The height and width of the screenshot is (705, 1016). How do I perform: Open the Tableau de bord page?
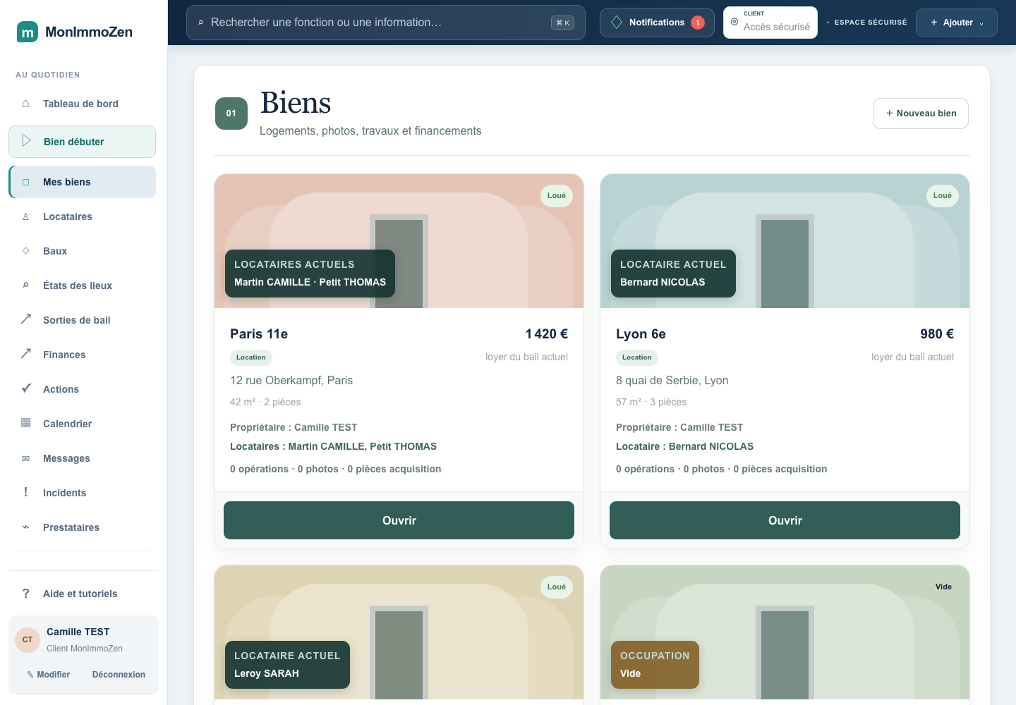(x=82, y=104)
